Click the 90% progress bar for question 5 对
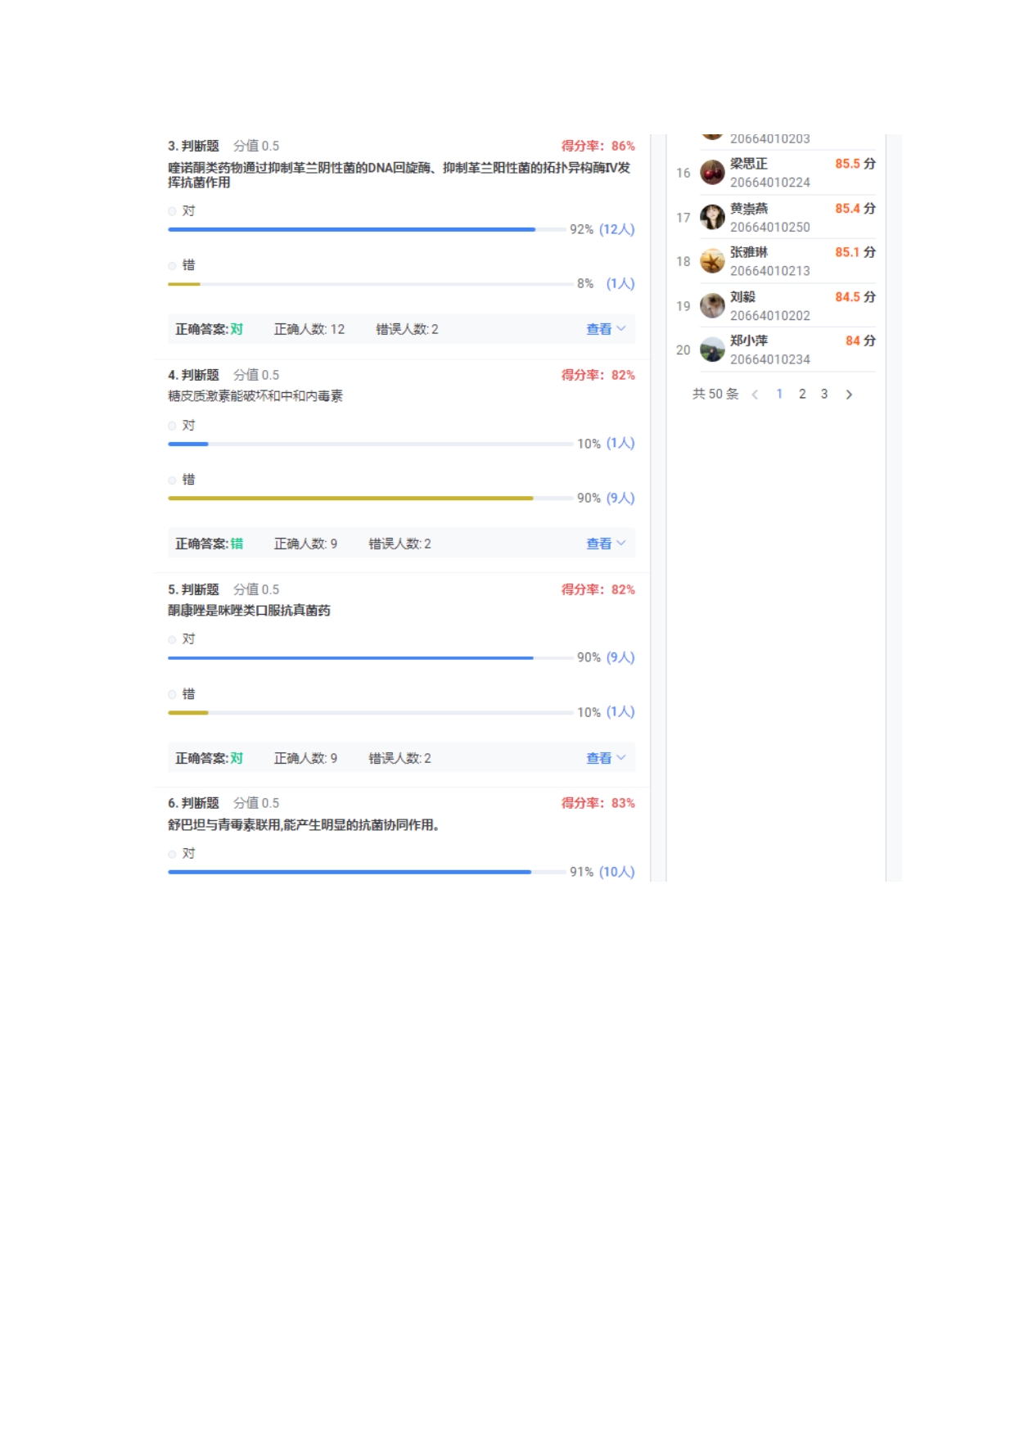 pos(350,658)
